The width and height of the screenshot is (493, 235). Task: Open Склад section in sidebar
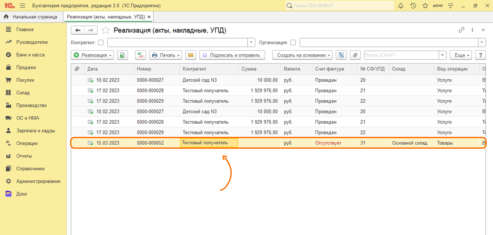tap(23, 93)
